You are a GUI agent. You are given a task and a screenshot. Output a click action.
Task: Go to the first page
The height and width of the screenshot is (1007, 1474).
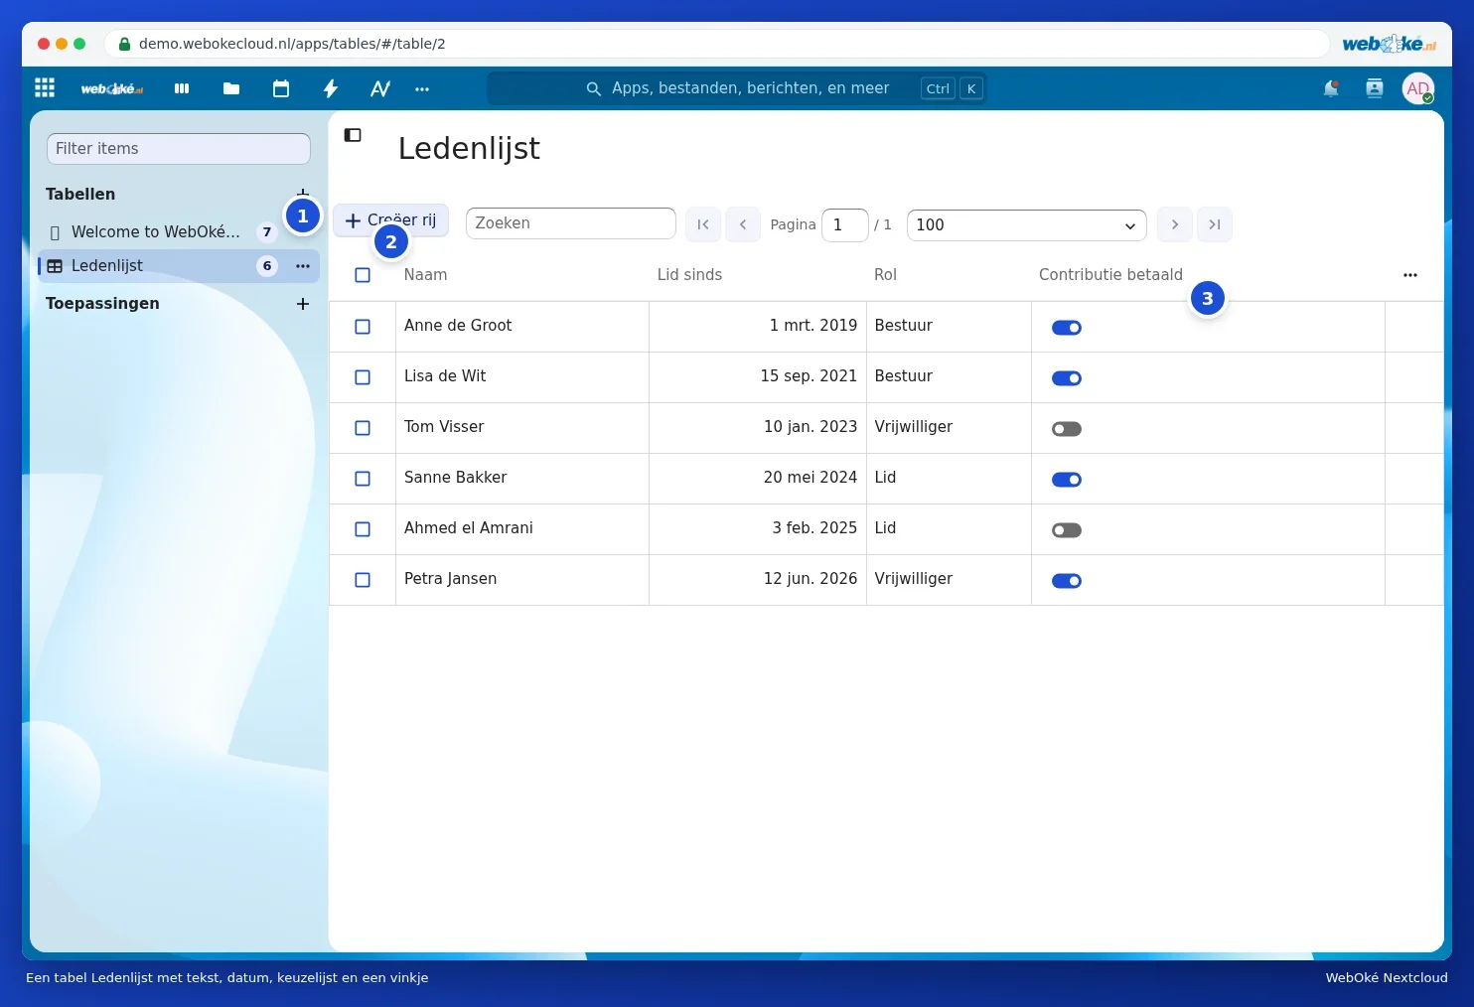pos(703,224)
